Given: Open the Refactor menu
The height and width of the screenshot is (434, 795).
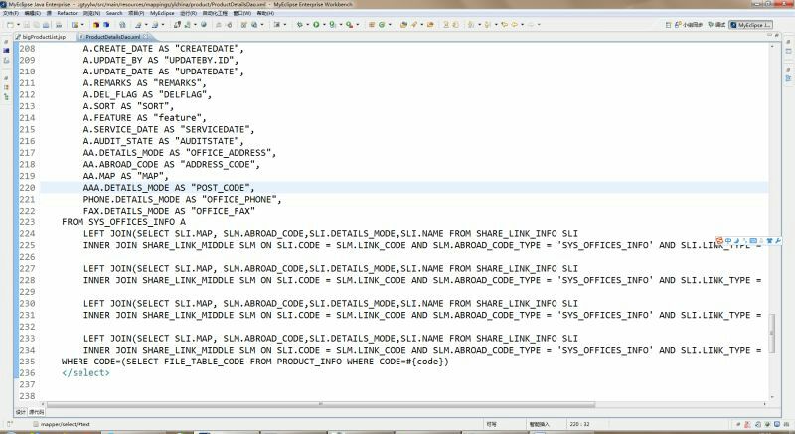Looking at the screenshot, I should pyautogui.click(x=66, y=13).
